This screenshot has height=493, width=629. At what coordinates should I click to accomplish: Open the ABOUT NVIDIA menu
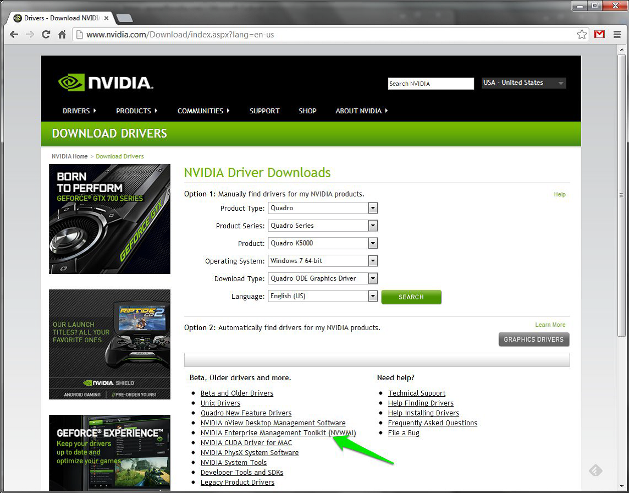pyautogui.click(x=361, y=111)
